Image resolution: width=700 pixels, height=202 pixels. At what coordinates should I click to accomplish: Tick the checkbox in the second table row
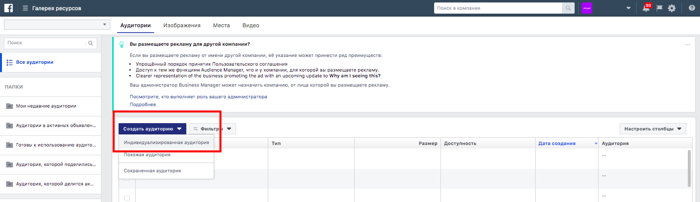(x=127, y=178)
